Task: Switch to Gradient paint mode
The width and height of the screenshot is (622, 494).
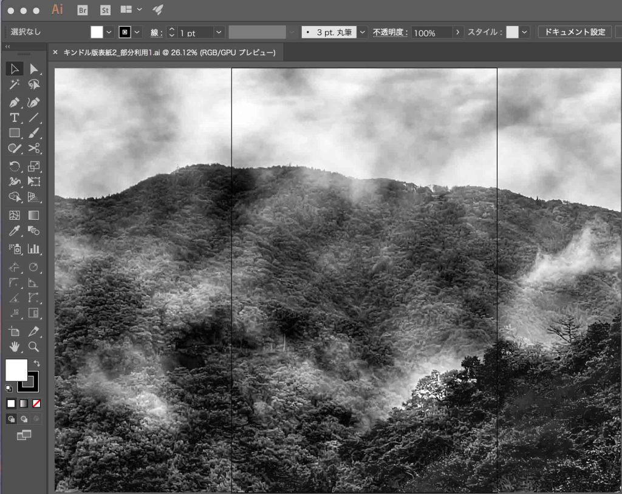Action: coord(24,404)
